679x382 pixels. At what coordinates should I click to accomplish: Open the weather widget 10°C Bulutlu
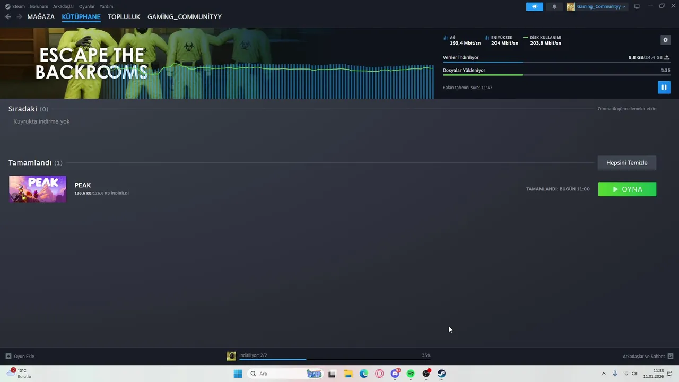pos(20,374)
